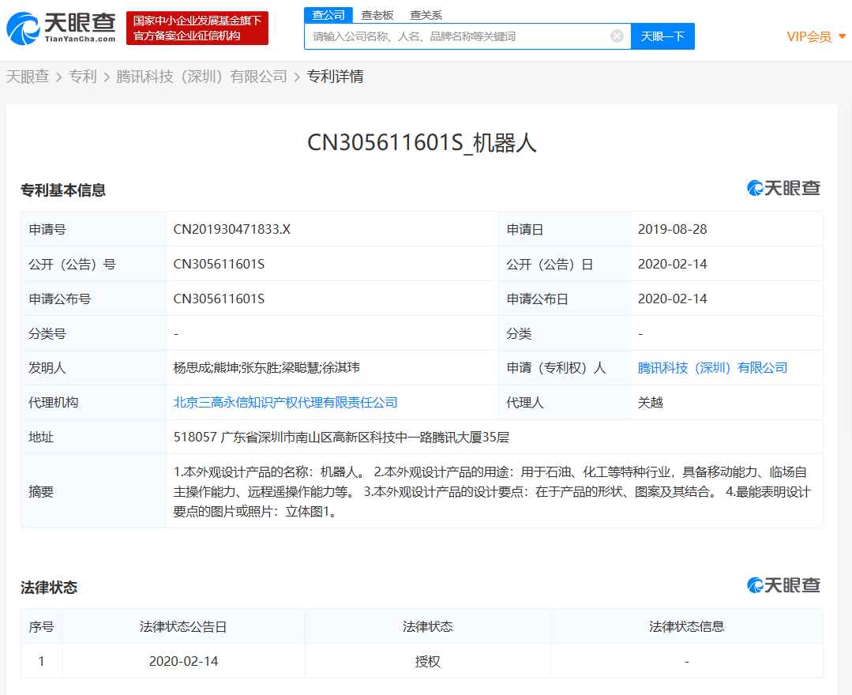Click application date 2019-08-28
852x695 pixels.
672,229
